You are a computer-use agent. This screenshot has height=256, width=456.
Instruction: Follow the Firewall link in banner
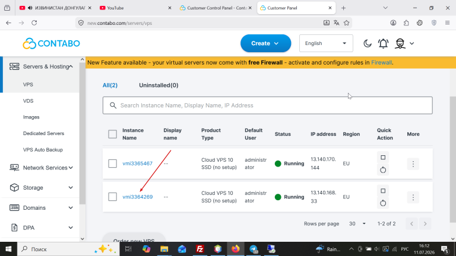pos(381,63)
